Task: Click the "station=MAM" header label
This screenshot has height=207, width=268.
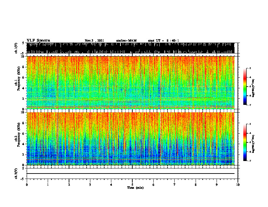Action: pos(126,41)
